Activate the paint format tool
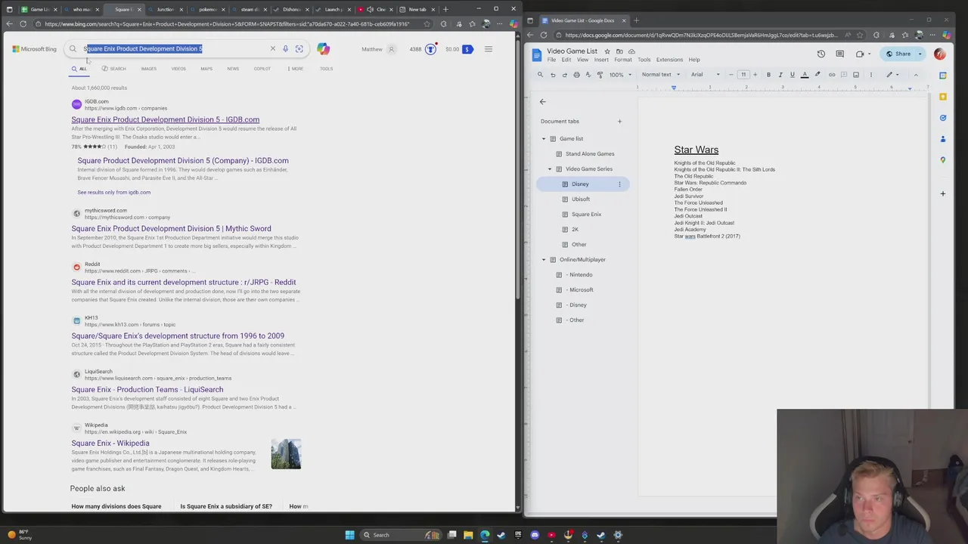This screenshot has width=968, height=544. [600, 75]
